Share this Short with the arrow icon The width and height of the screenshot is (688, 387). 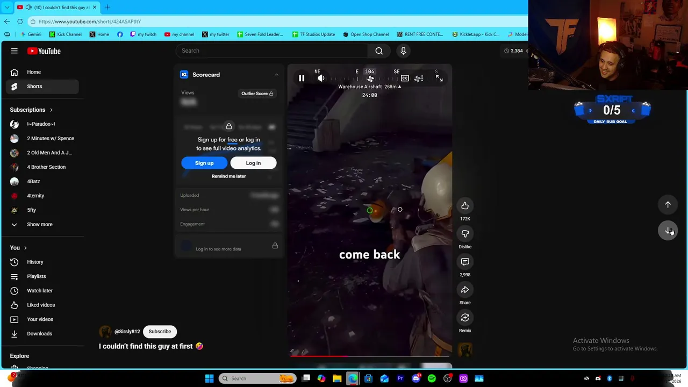465,290
